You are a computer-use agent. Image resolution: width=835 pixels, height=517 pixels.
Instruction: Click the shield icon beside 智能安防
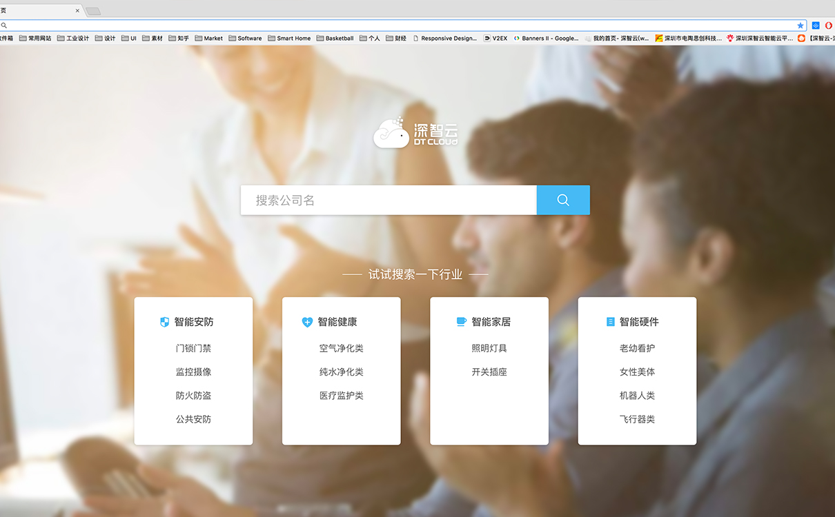pyautogui.click(x=164, y=322)
